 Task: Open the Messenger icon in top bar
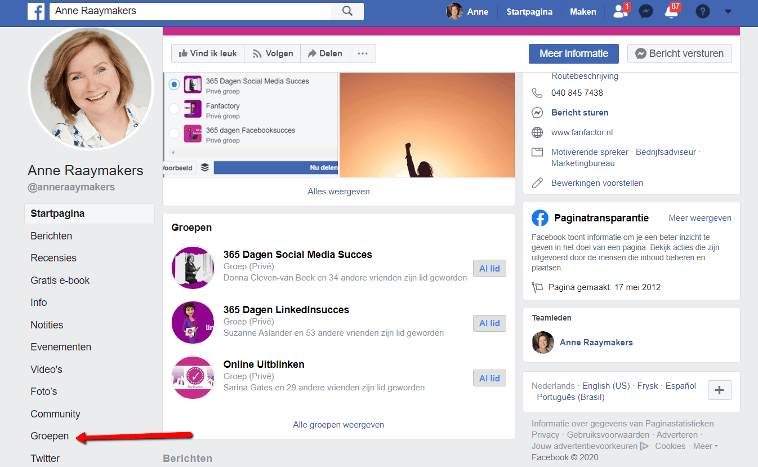646,12
